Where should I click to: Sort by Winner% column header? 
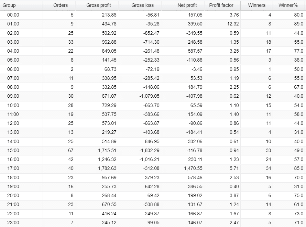(x=288, y=5)
